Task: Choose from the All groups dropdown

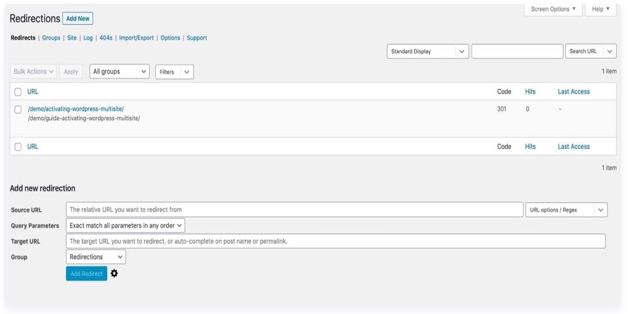Action: pos(120,72)
